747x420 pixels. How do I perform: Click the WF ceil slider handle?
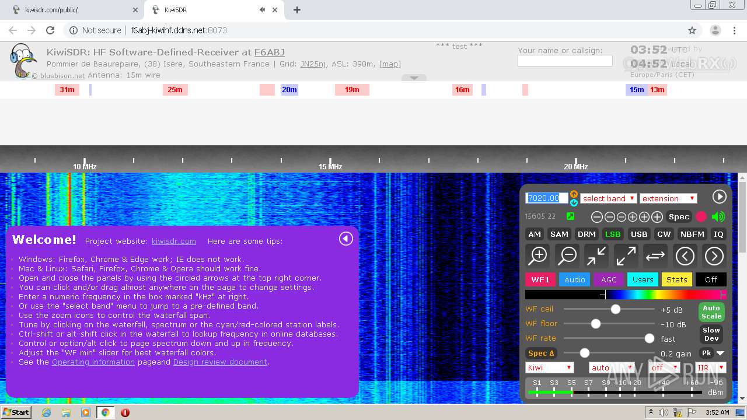pyautogui.click(x=616, y=309)
